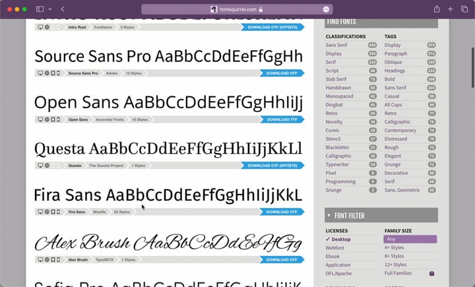Click Download OTF for Fira Sans
Image resolution: width=475 pixels, height=287 pixels.
(282, 212)
